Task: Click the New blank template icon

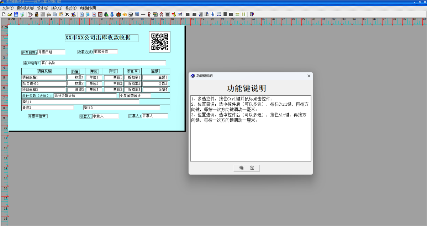Action: [4, 15]
